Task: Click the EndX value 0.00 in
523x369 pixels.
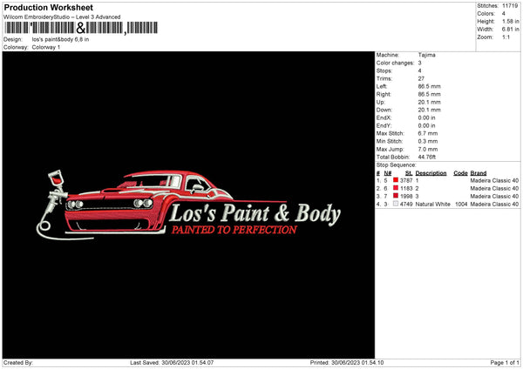Action: pos(426,117)
